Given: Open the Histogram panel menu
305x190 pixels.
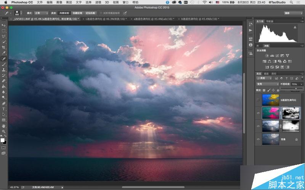Looking at the screenshot, I should click(x=302, y=21).
